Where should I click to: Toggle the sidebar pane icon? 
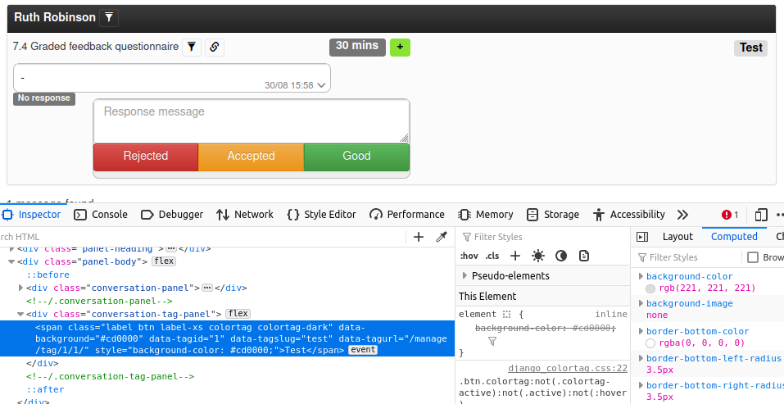point(642,237)
